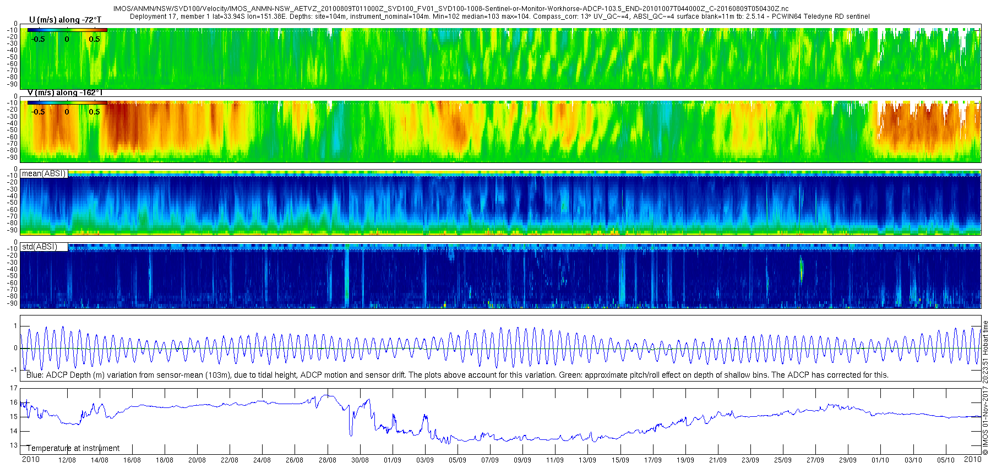The image size is (991, 468).
Task: Click the NetCDF file path title line
Action: pos(450,9)
